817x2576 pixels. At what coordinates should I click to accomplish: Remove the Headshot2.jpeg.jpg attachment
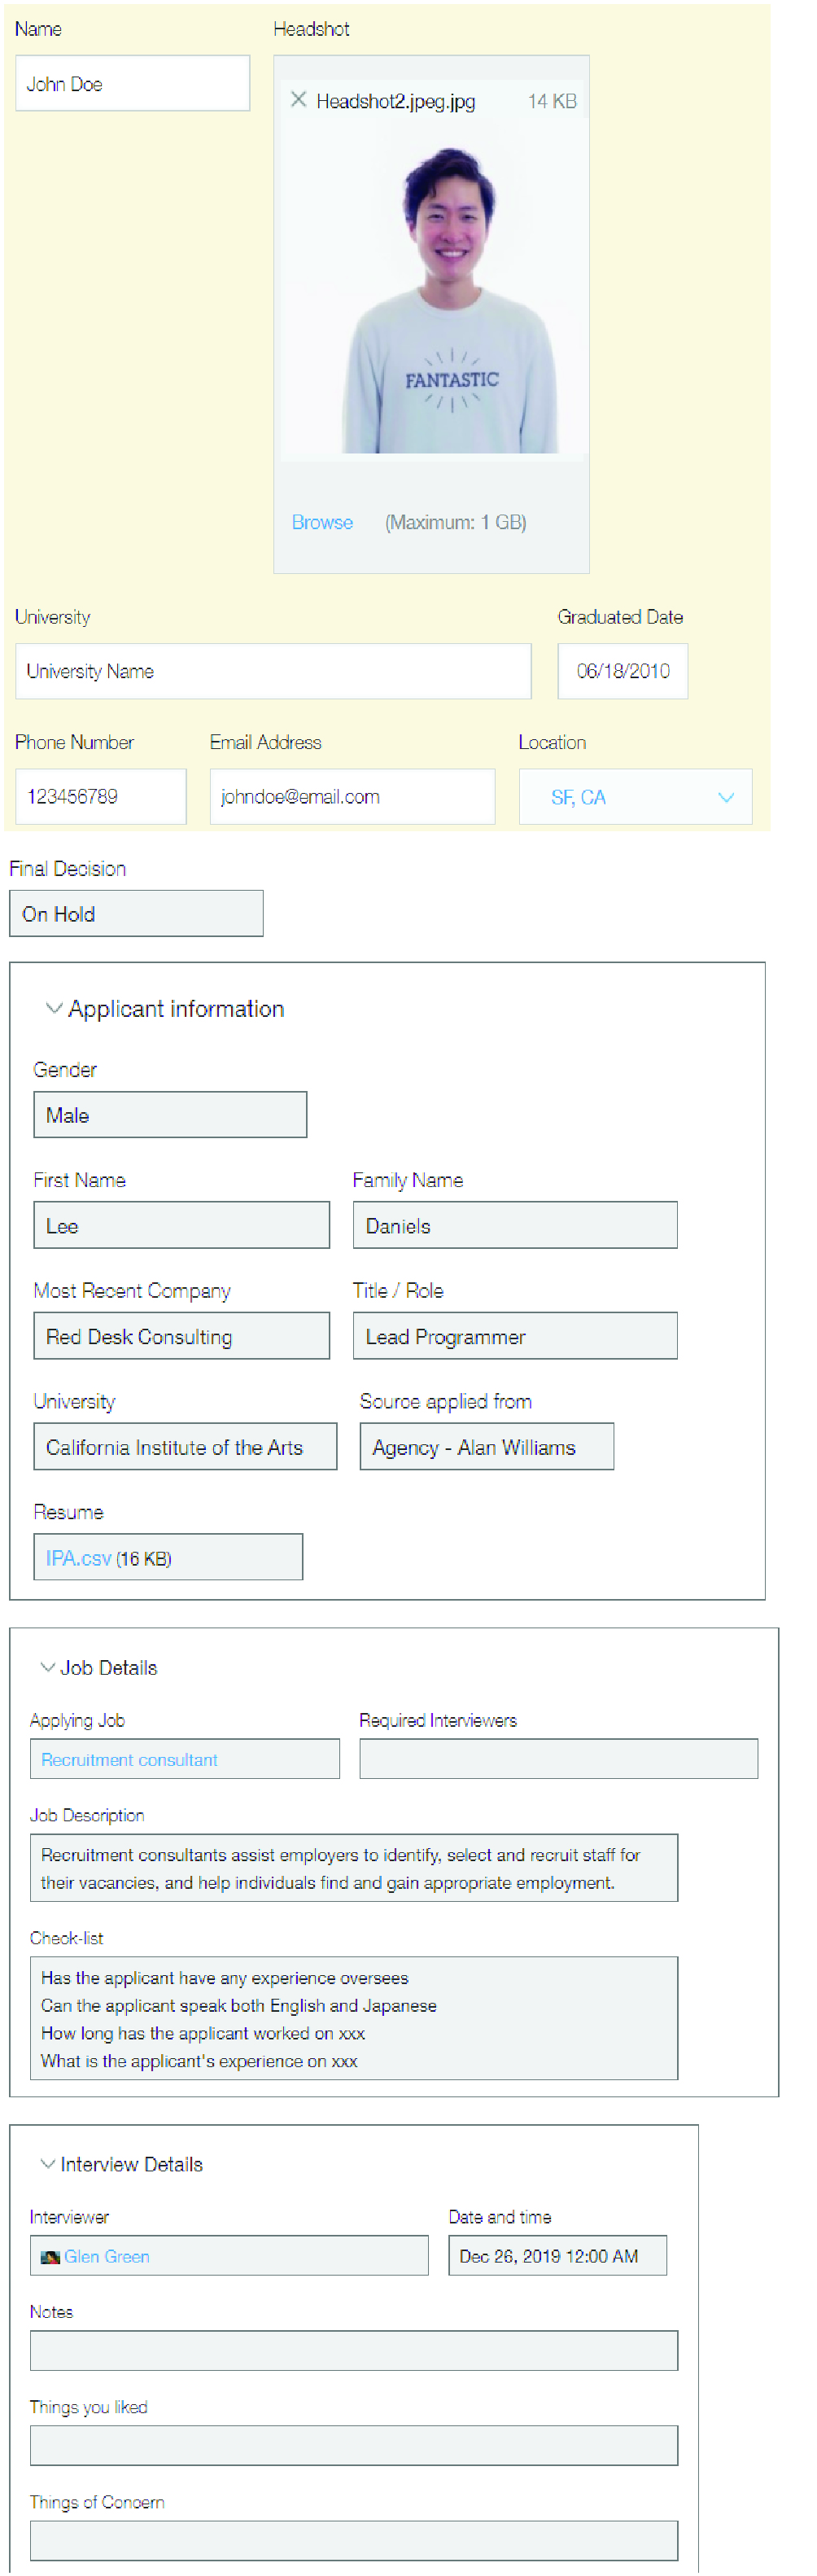tap(298, 99)
